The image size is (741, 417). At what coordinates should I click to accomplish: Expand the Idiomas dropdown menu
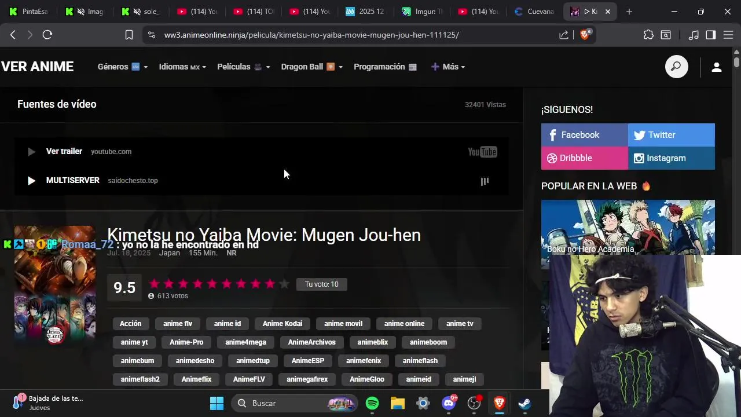(182, 67)
